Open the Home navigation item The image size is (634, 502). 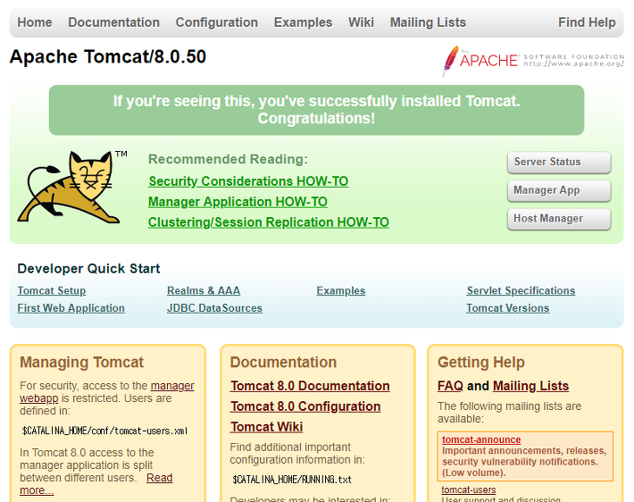click(x=35, y=22)
